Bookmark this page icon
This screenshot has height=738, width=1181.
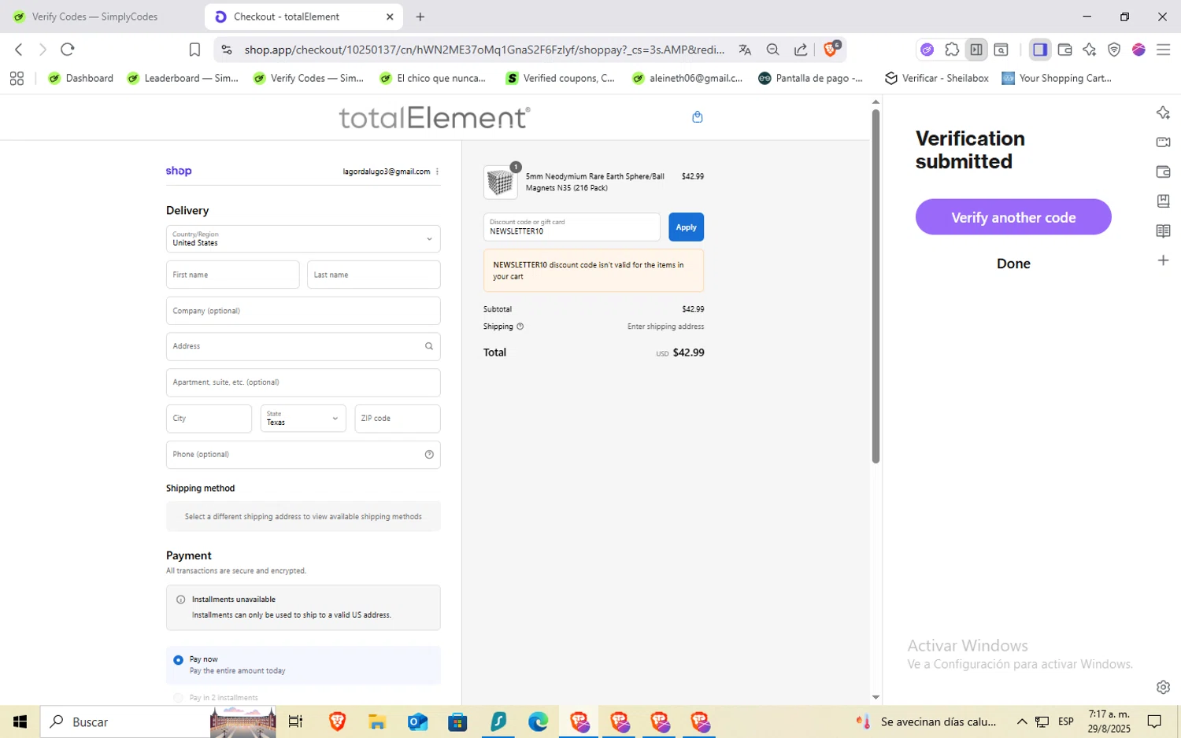[194, 50]
